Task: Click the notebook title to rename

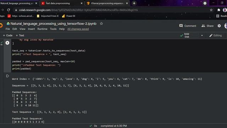Action: [x=54, y=24]
